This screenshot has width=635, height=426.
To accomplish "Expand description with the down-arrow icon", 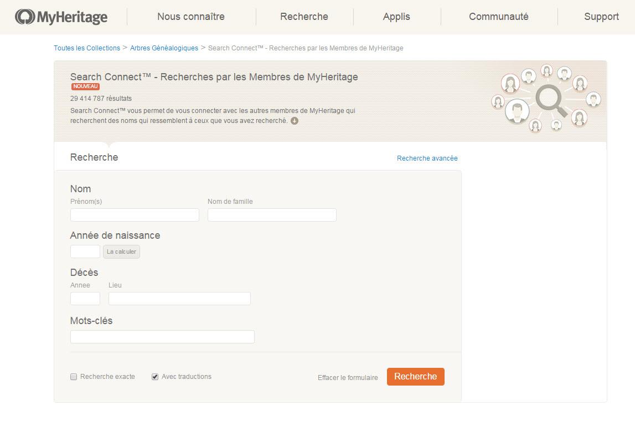I will pyautogui.click(x=295, y=121).
